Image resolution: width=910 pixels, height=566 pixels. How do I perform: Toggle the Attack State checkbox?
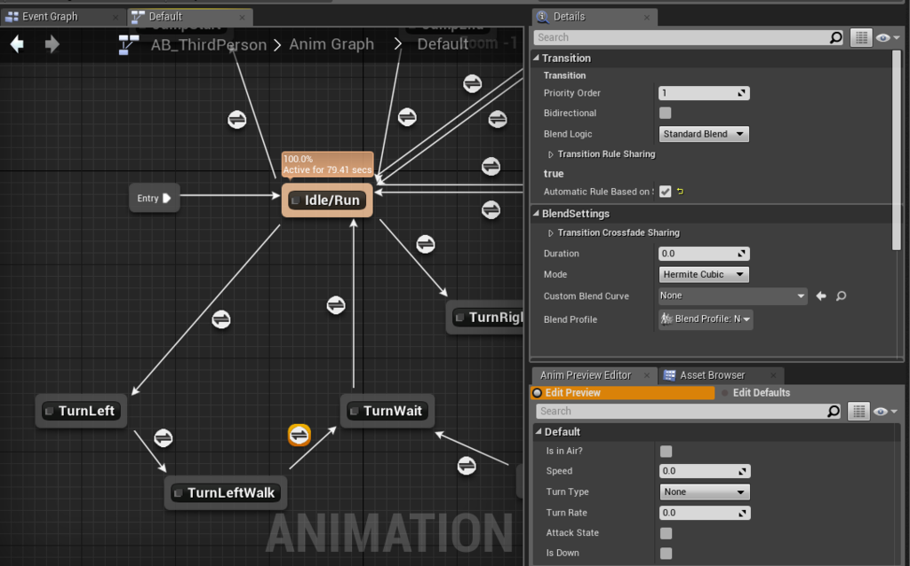(x=667, y=533)
